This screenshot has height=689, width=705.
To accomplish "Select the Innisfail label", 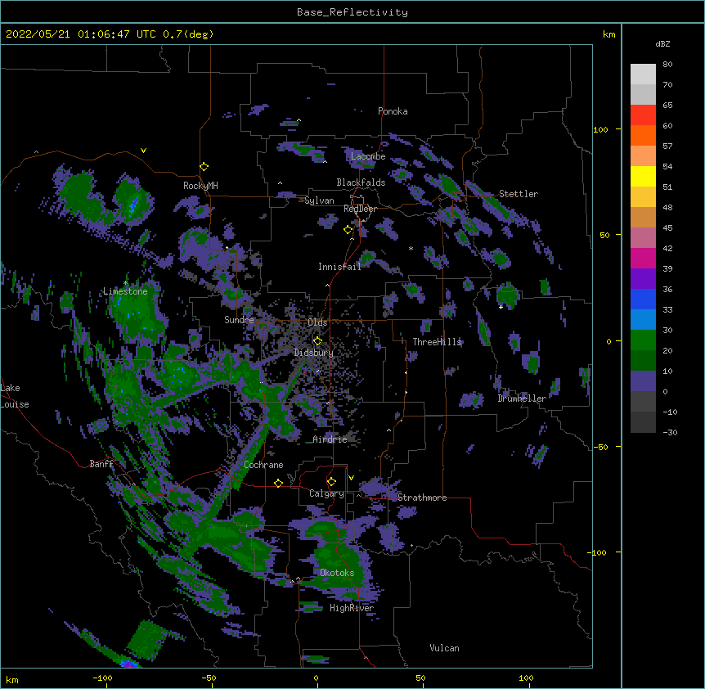I will coord(339,267).
